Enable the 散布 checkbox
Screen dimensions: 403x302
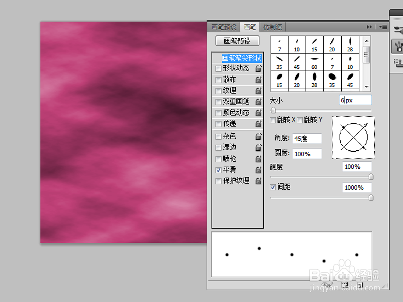coord(218,80)
